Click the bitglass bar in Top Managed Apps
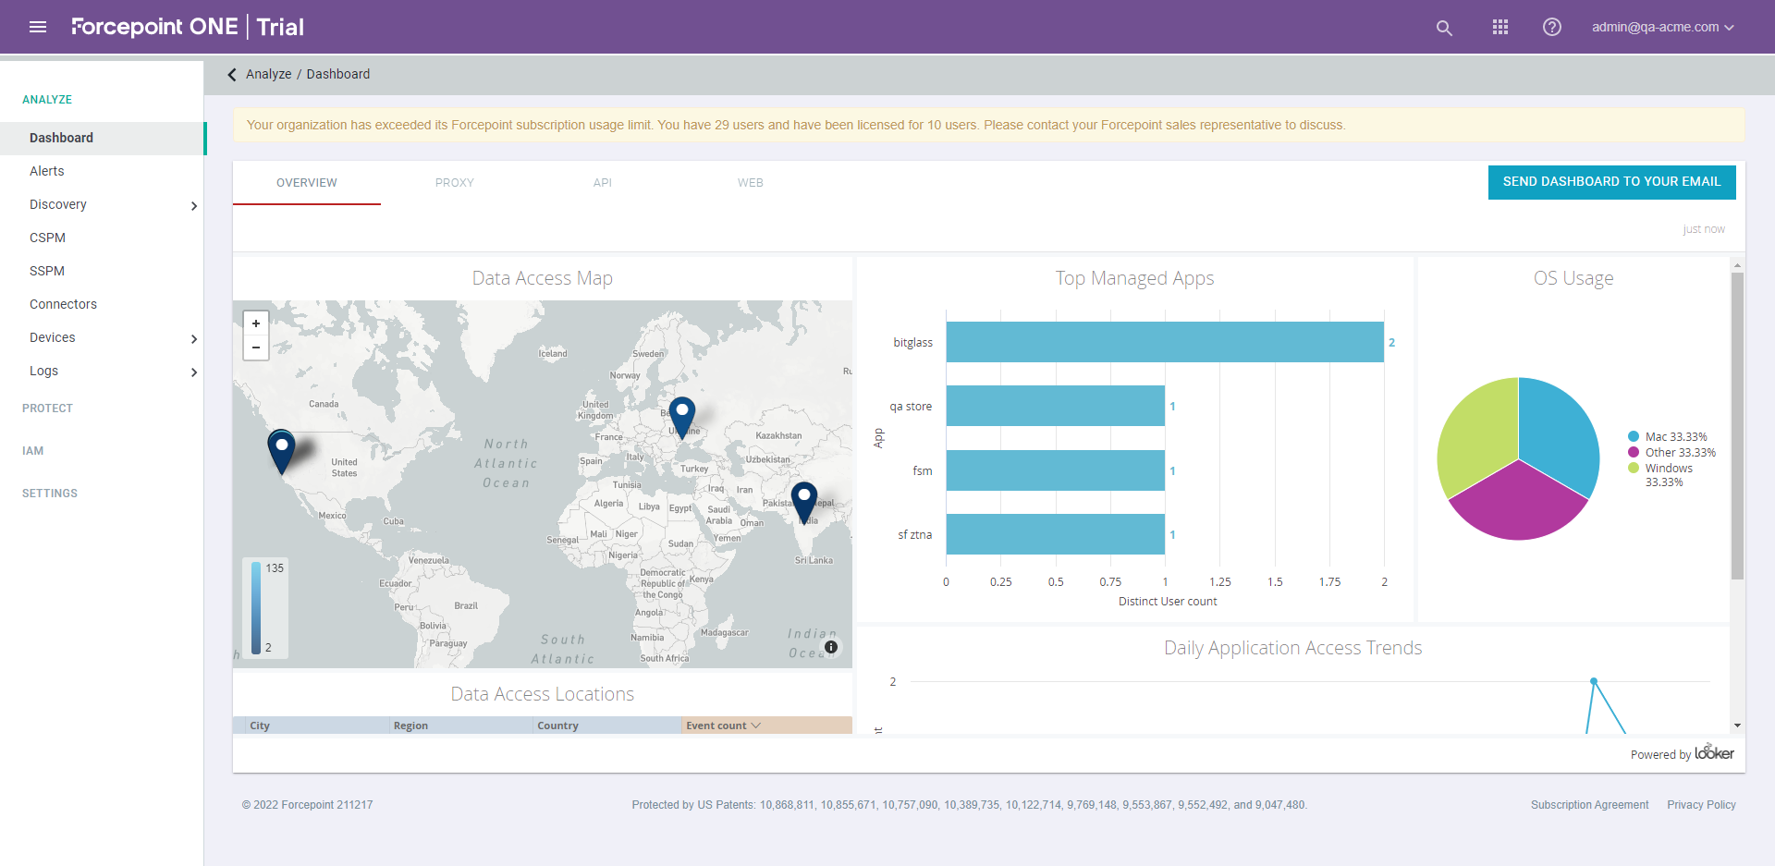 [x=1165, y=342]
